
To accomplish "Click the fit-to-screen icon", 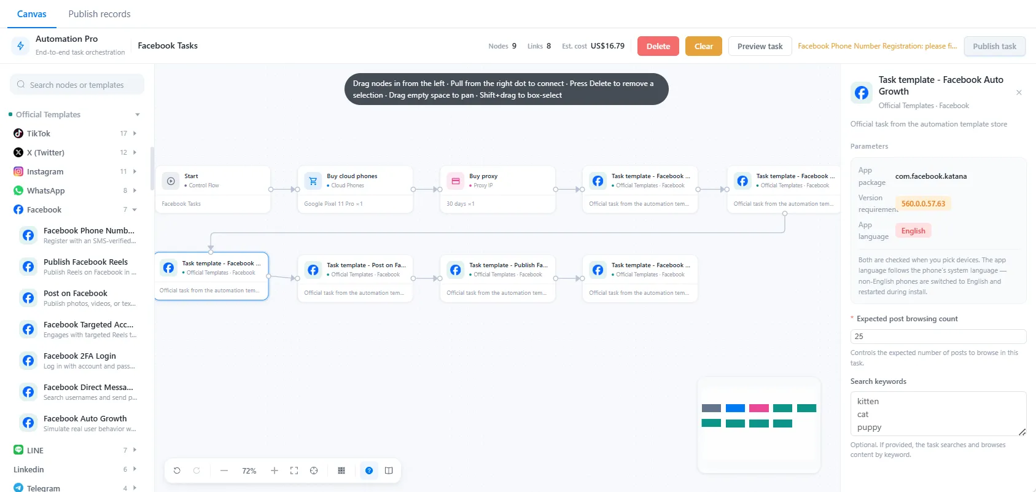I will 294,471.
